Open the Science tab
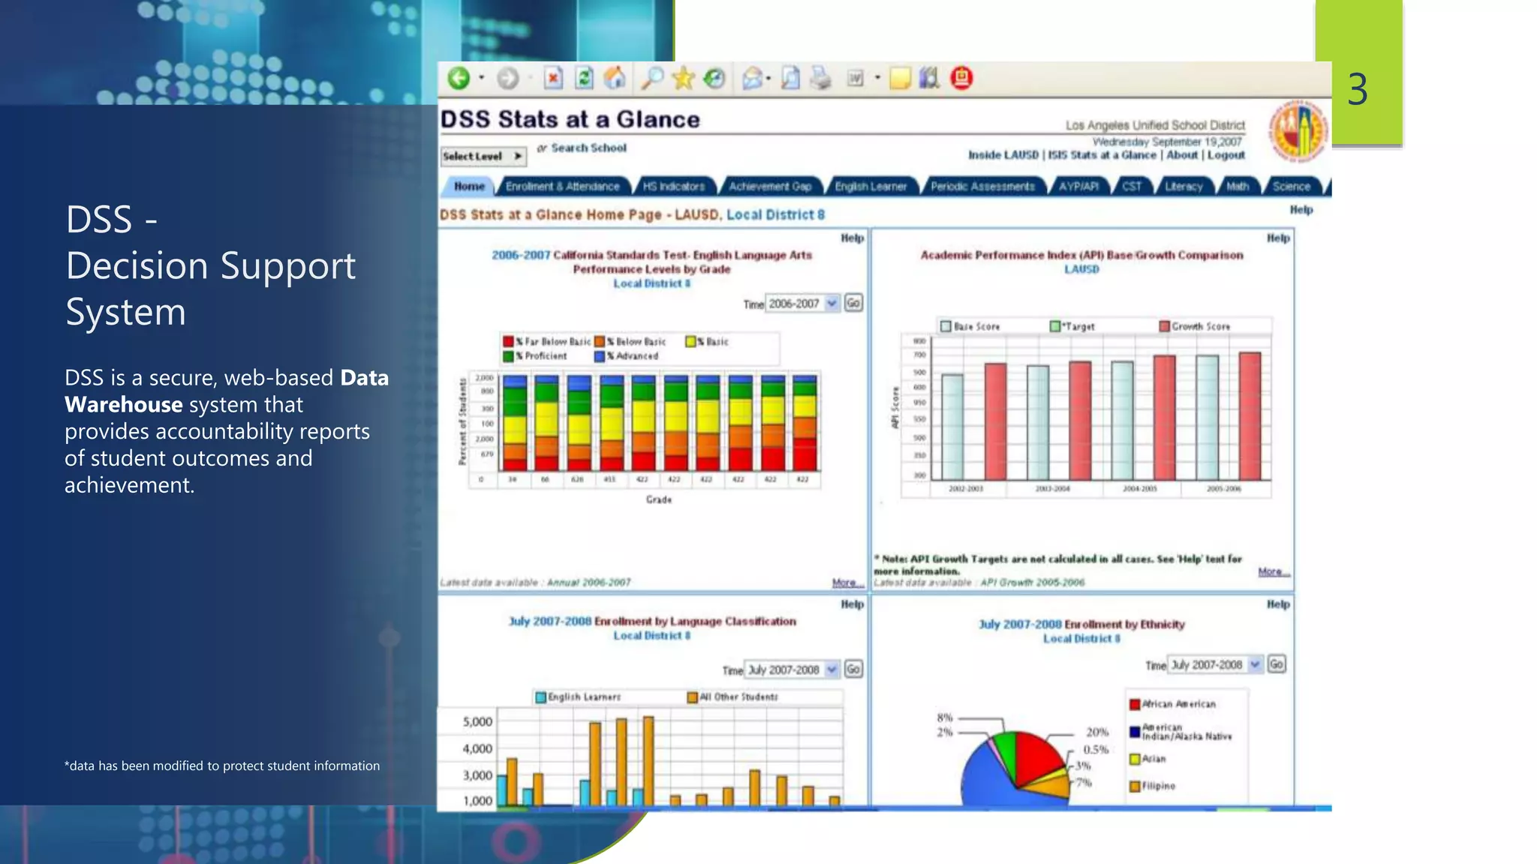Screen dimensions: 1537x864 tap(1292, 186)
